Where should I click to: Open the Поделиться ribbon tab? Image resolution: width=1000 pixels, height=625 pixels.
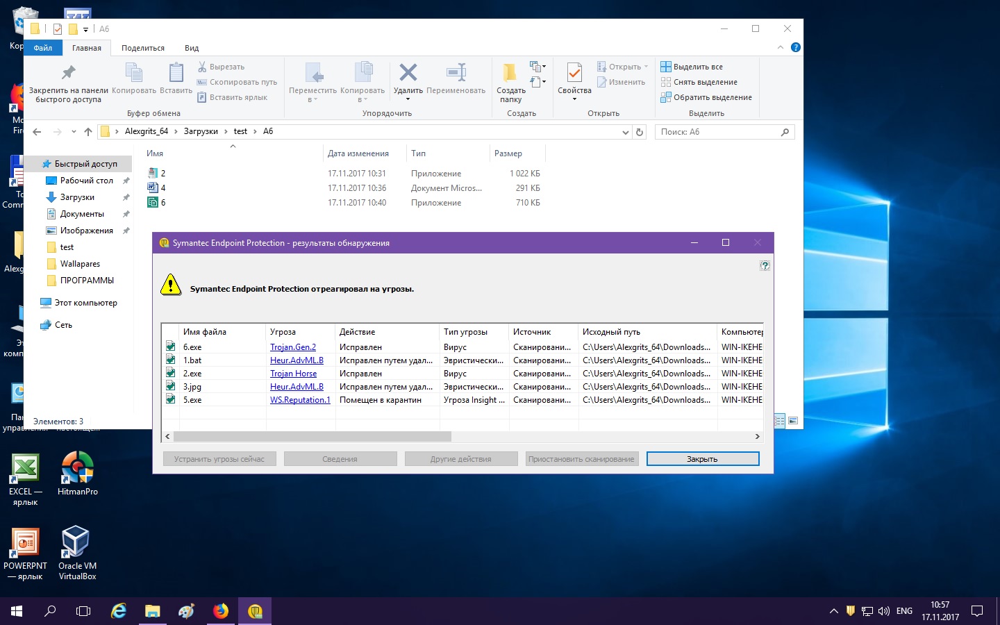142,48
